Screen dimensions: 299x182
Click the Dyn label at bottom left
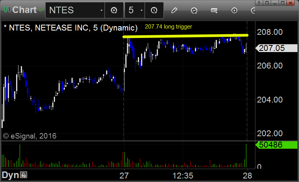pos(10,175)
